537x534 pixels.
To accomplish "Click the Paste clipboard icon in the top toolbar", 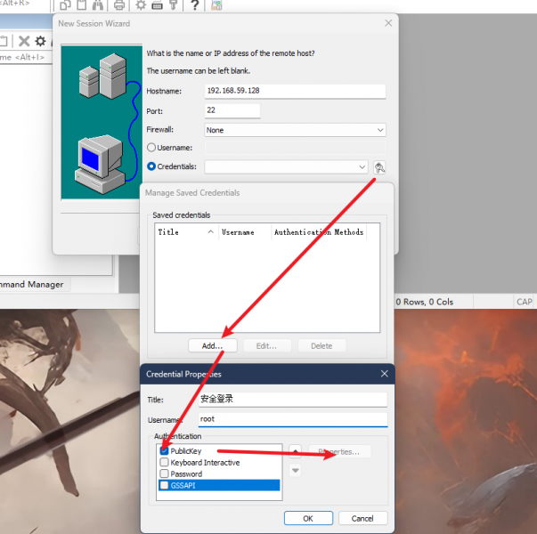I will pos(82,5).
